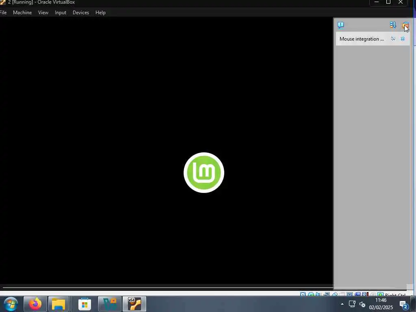This screenshot has width=416, height=312.
Task: Open the Help menu
Action: (x=100, y=13)
